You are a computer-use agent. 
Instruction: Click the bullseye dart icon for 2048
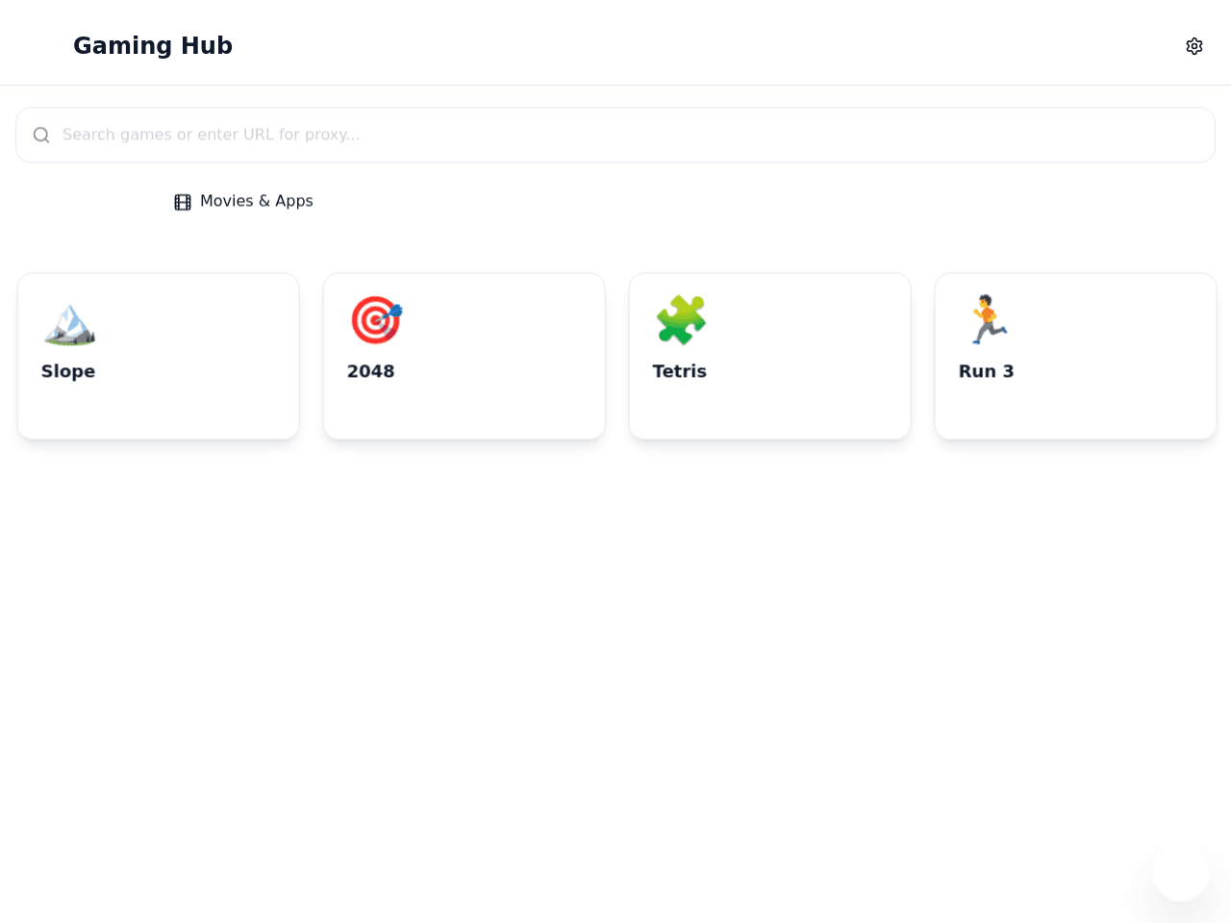[376, 321]
